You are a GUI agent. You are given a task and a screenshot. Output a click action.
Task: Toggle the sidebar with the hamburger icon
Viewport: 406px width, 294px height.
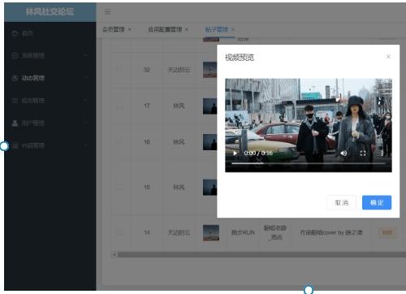(x=107, y=11)
